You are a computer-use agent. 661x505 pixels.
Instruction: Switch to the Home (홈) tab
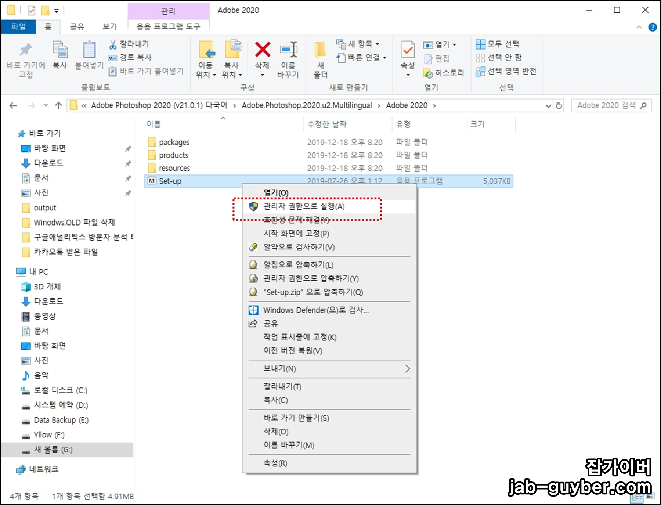(48, 26)
